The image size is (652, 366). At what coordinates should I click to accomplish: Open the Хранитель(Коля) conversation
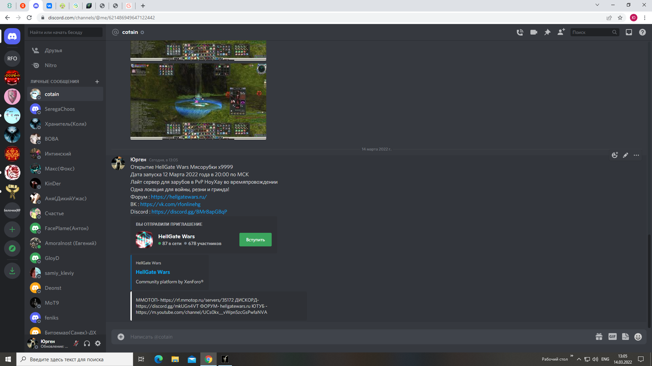tap(65, 124)
